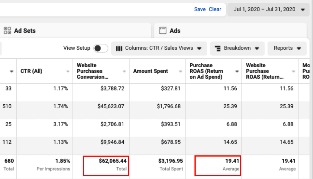The height and width of the screenshot is (179, 313).
Task: Click the Breakdown hierarchy icon
Action: coord(218,48)
